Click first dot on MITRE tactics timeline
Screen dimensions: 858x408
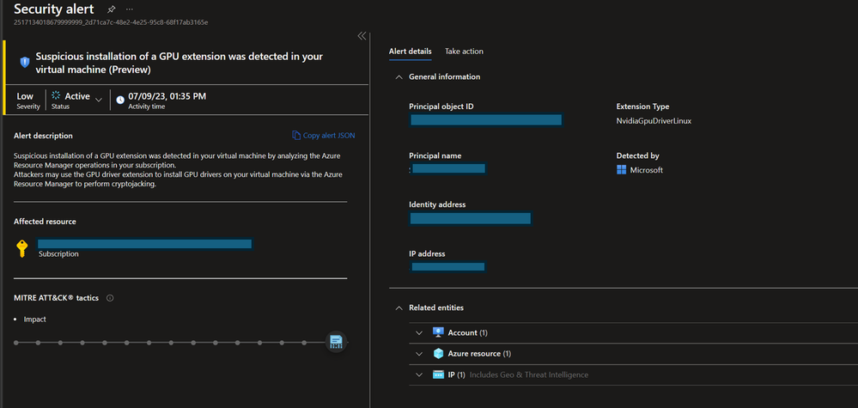tap(16, 342)
